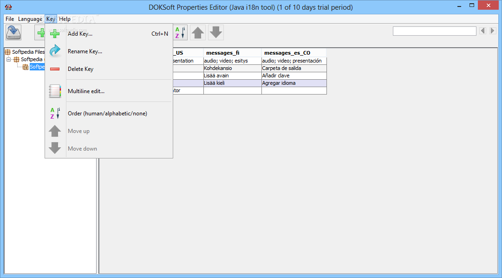
Task: Select the empty messages_es_CO cell in last row
Action: (x=294, y=90)
